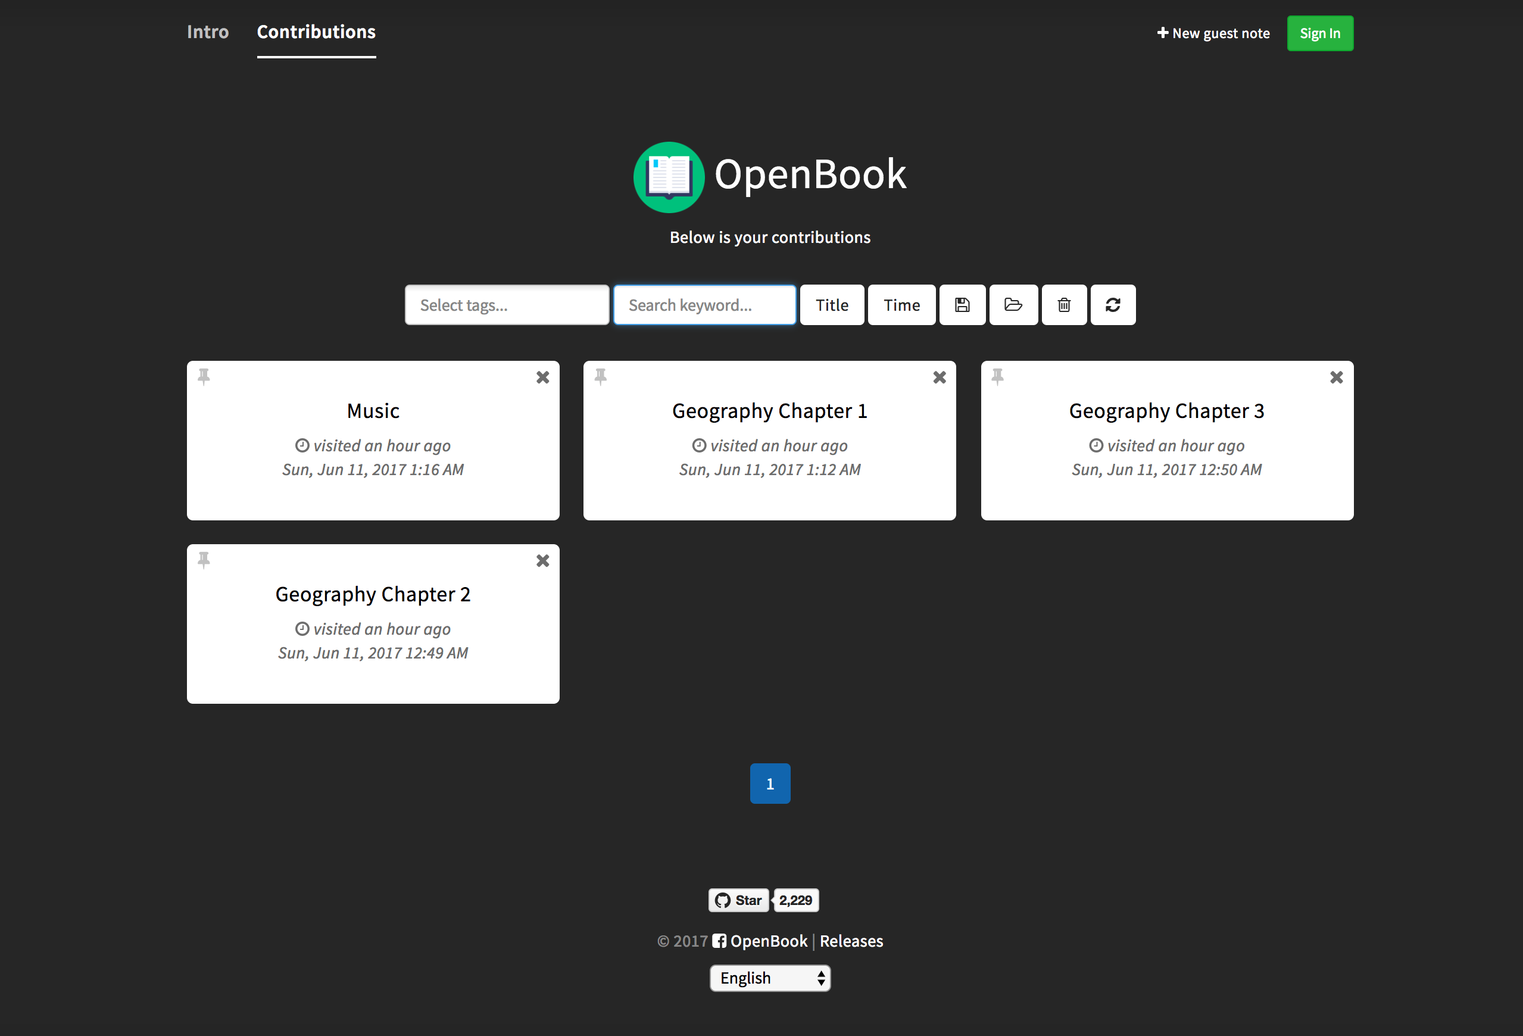Toggle pin on Geography Chapter 1
1523x1036 pixels.
click(600, 376)
